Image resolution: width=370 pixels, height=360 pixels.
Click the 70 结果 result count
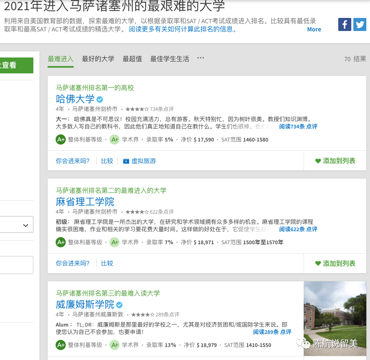[355, 59]
